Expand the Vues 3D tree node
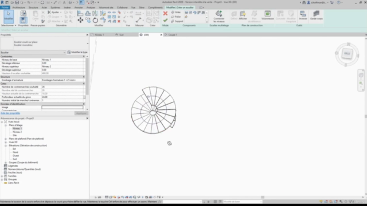This screenshot has height=206, width=367. [x=6, y=142]
